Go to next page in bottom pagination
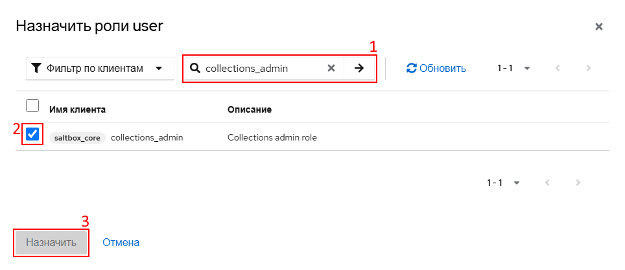 578,183
